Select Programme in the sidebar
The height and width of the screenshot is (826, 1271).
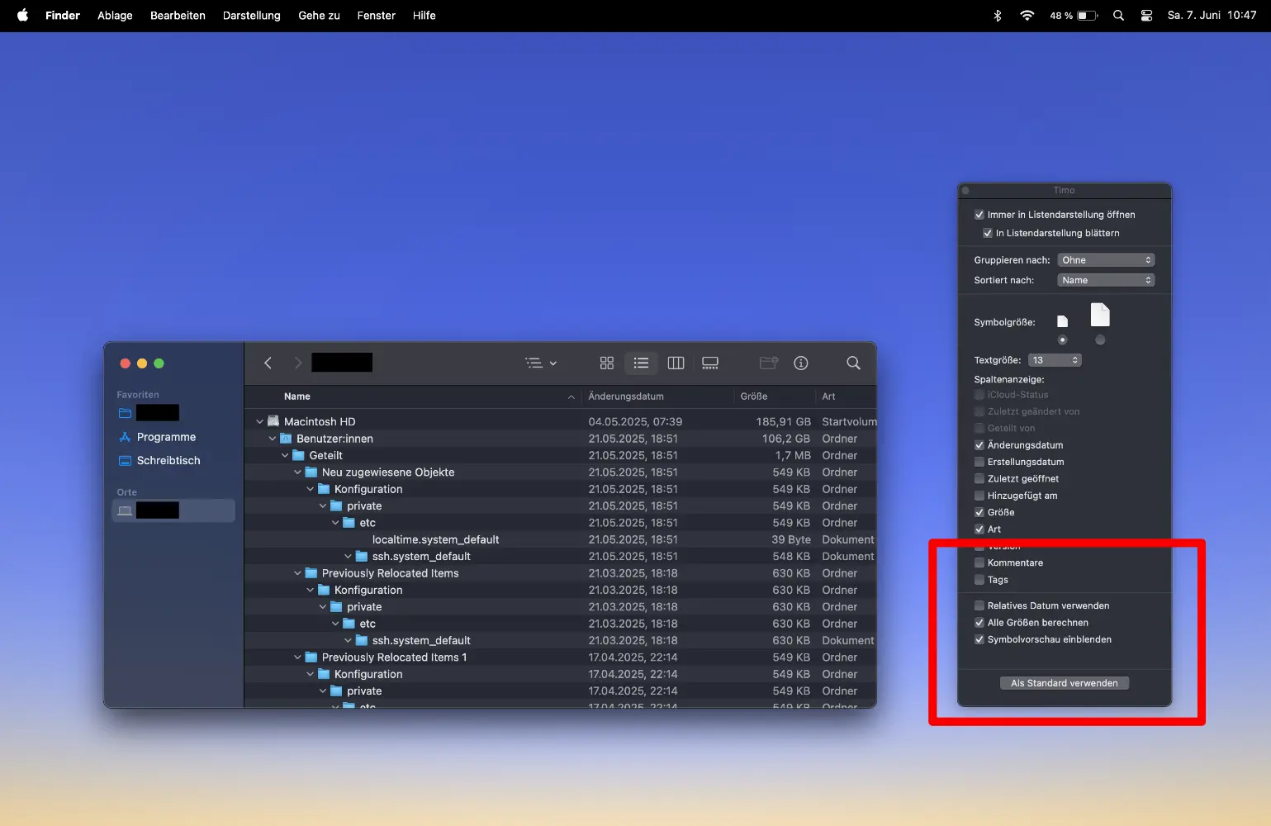173,437
